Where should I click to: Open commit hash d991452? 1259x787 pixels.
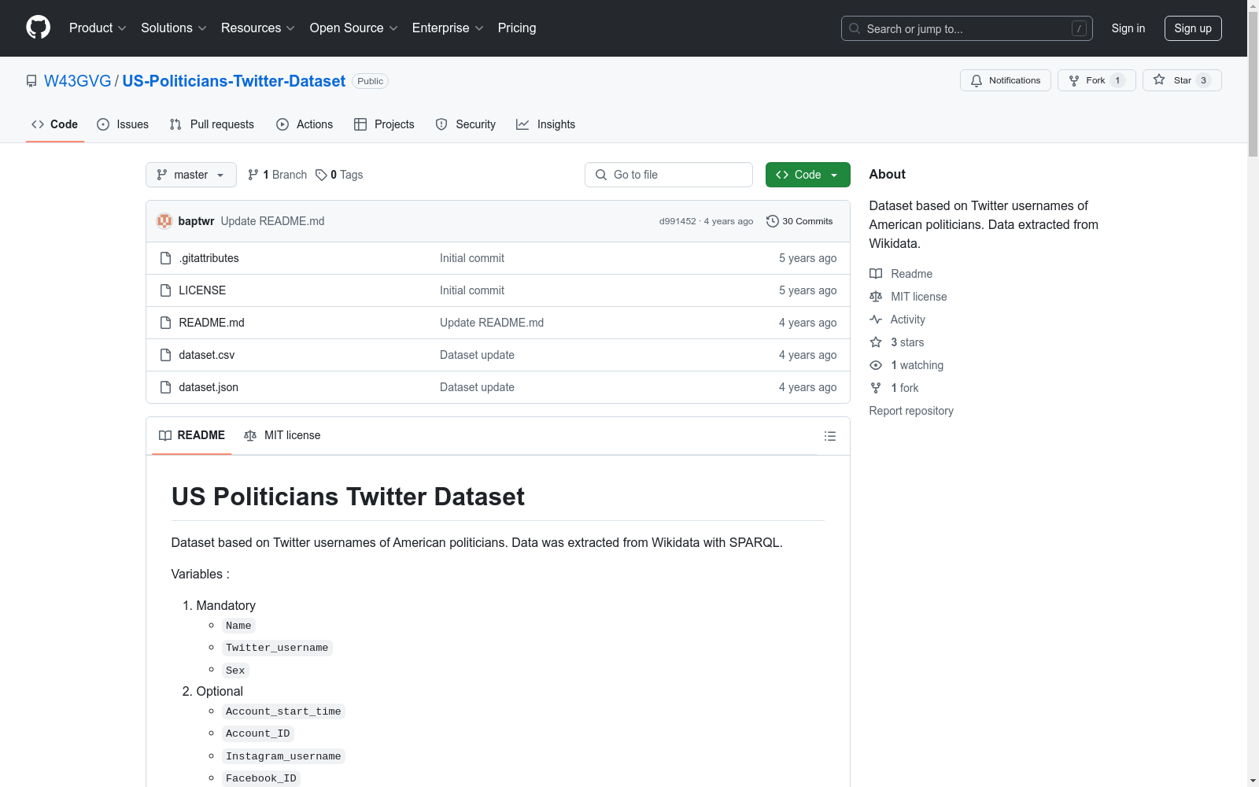click(x=677, y=221)
